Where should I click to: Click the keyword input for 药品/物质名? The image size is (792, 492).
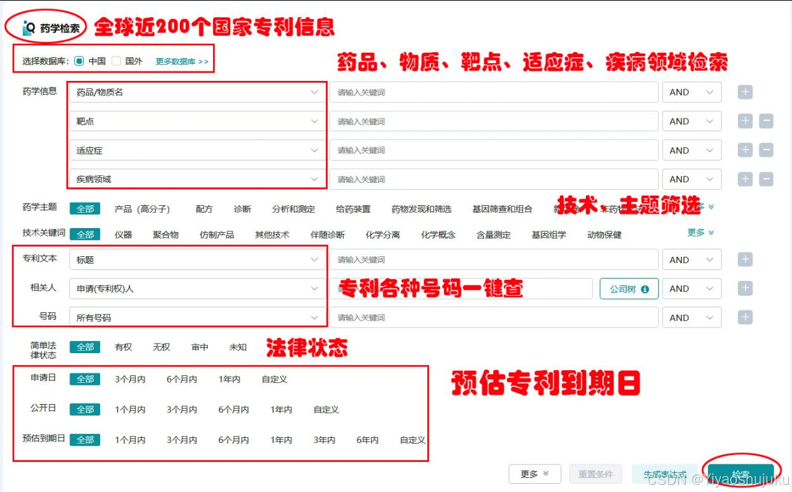[x=494, y=92]
